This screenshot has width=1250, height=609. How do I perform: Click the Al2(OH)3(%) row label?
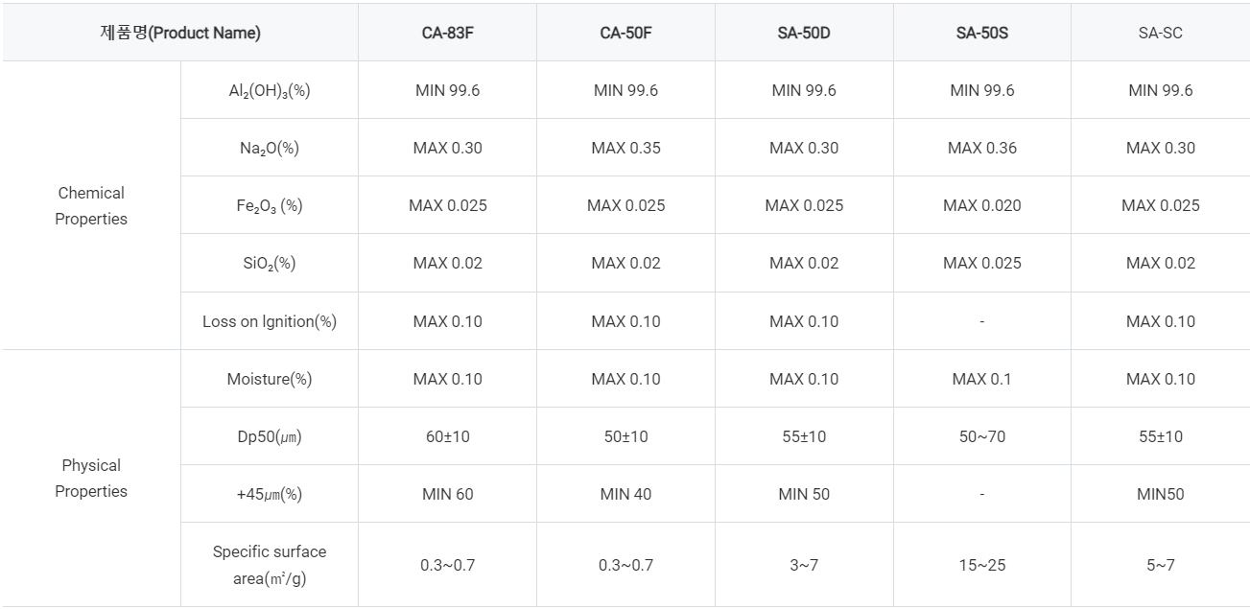(270, 90)
